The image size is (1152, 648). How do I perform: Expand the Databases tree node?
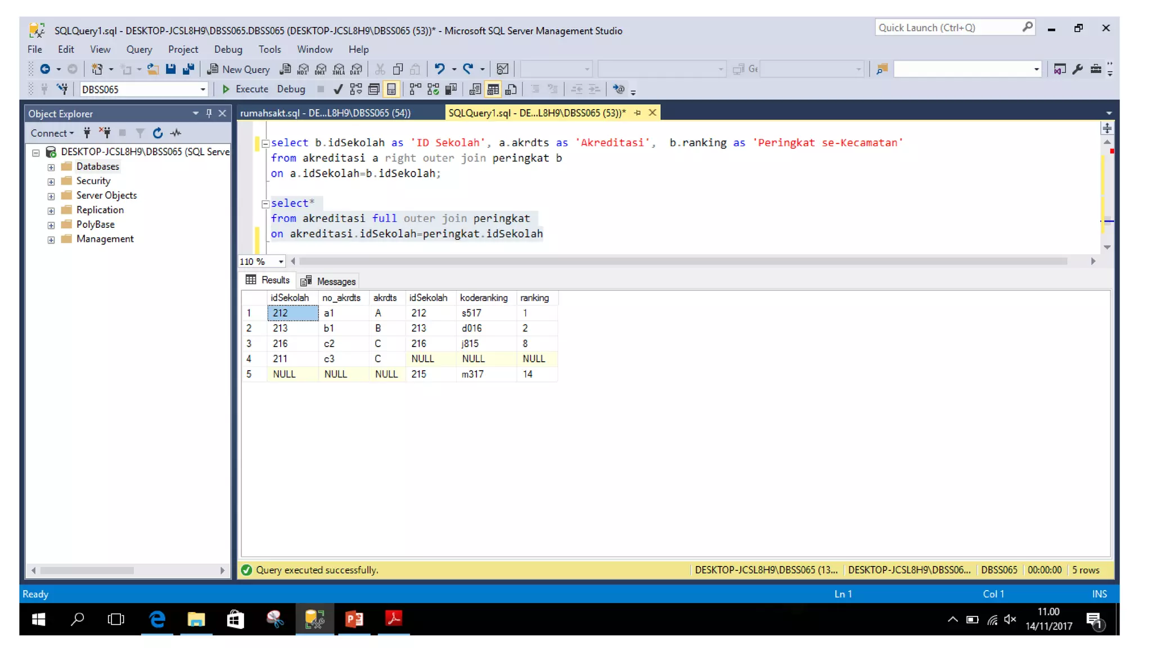pyautogui.click(x=51, y=167)
